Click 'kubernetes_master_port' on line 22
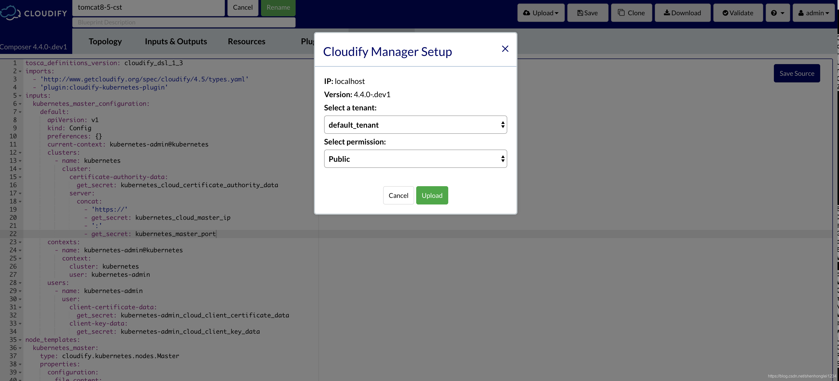839x381 pixels. click(176, 234)
